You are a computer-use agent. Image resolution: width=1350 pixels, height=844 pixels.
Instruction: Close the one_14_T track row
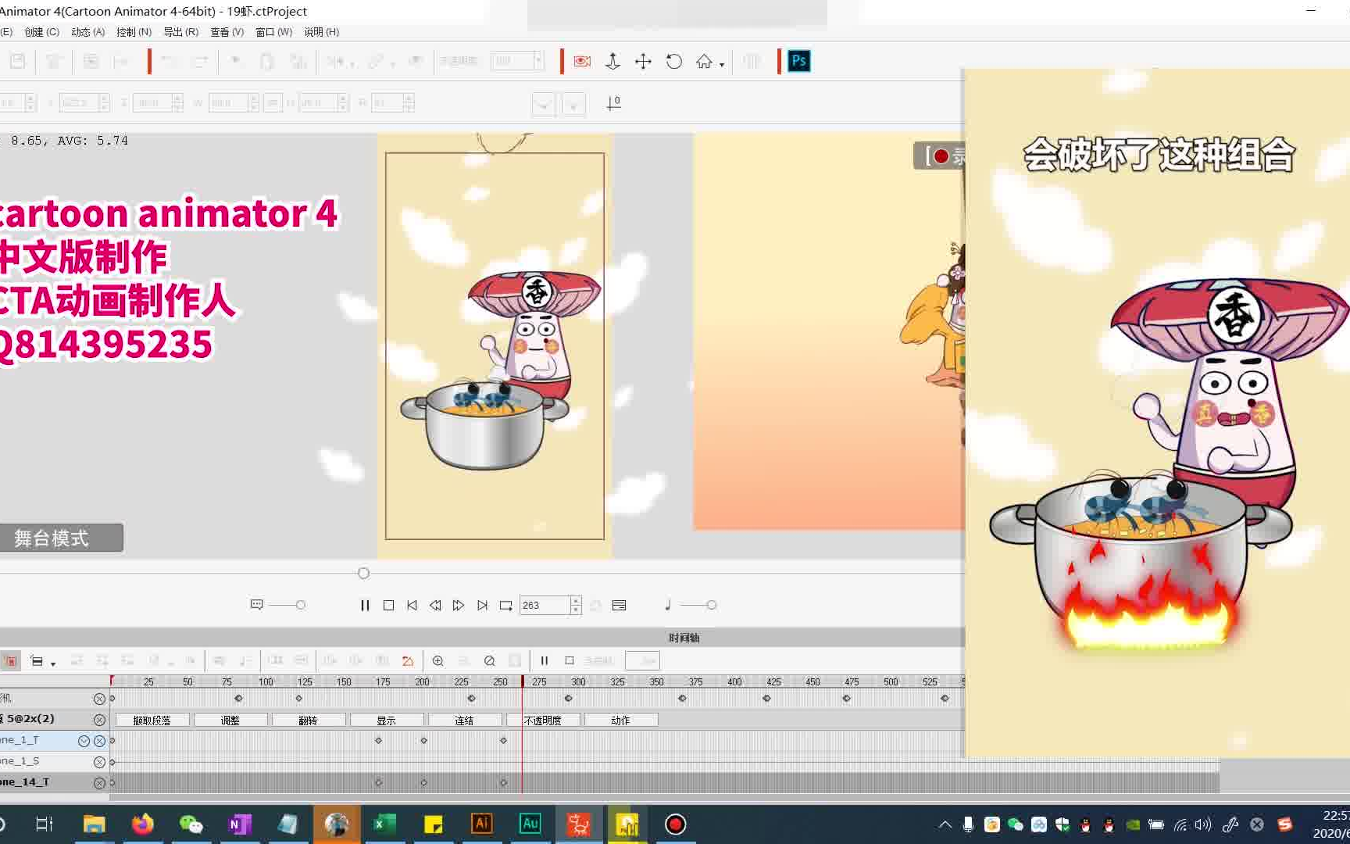pos(99,783)
